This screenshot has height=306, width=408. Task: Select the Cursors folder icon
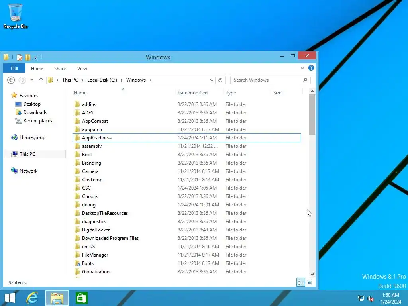[x=77, y=196]
